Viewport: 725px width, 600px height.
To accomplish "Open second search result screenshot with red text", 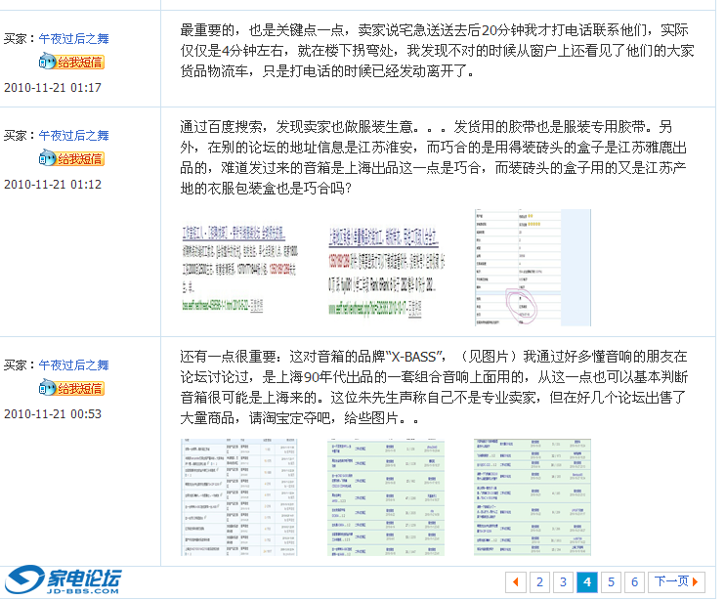I will pyautogui.click(x=386, y=272).
